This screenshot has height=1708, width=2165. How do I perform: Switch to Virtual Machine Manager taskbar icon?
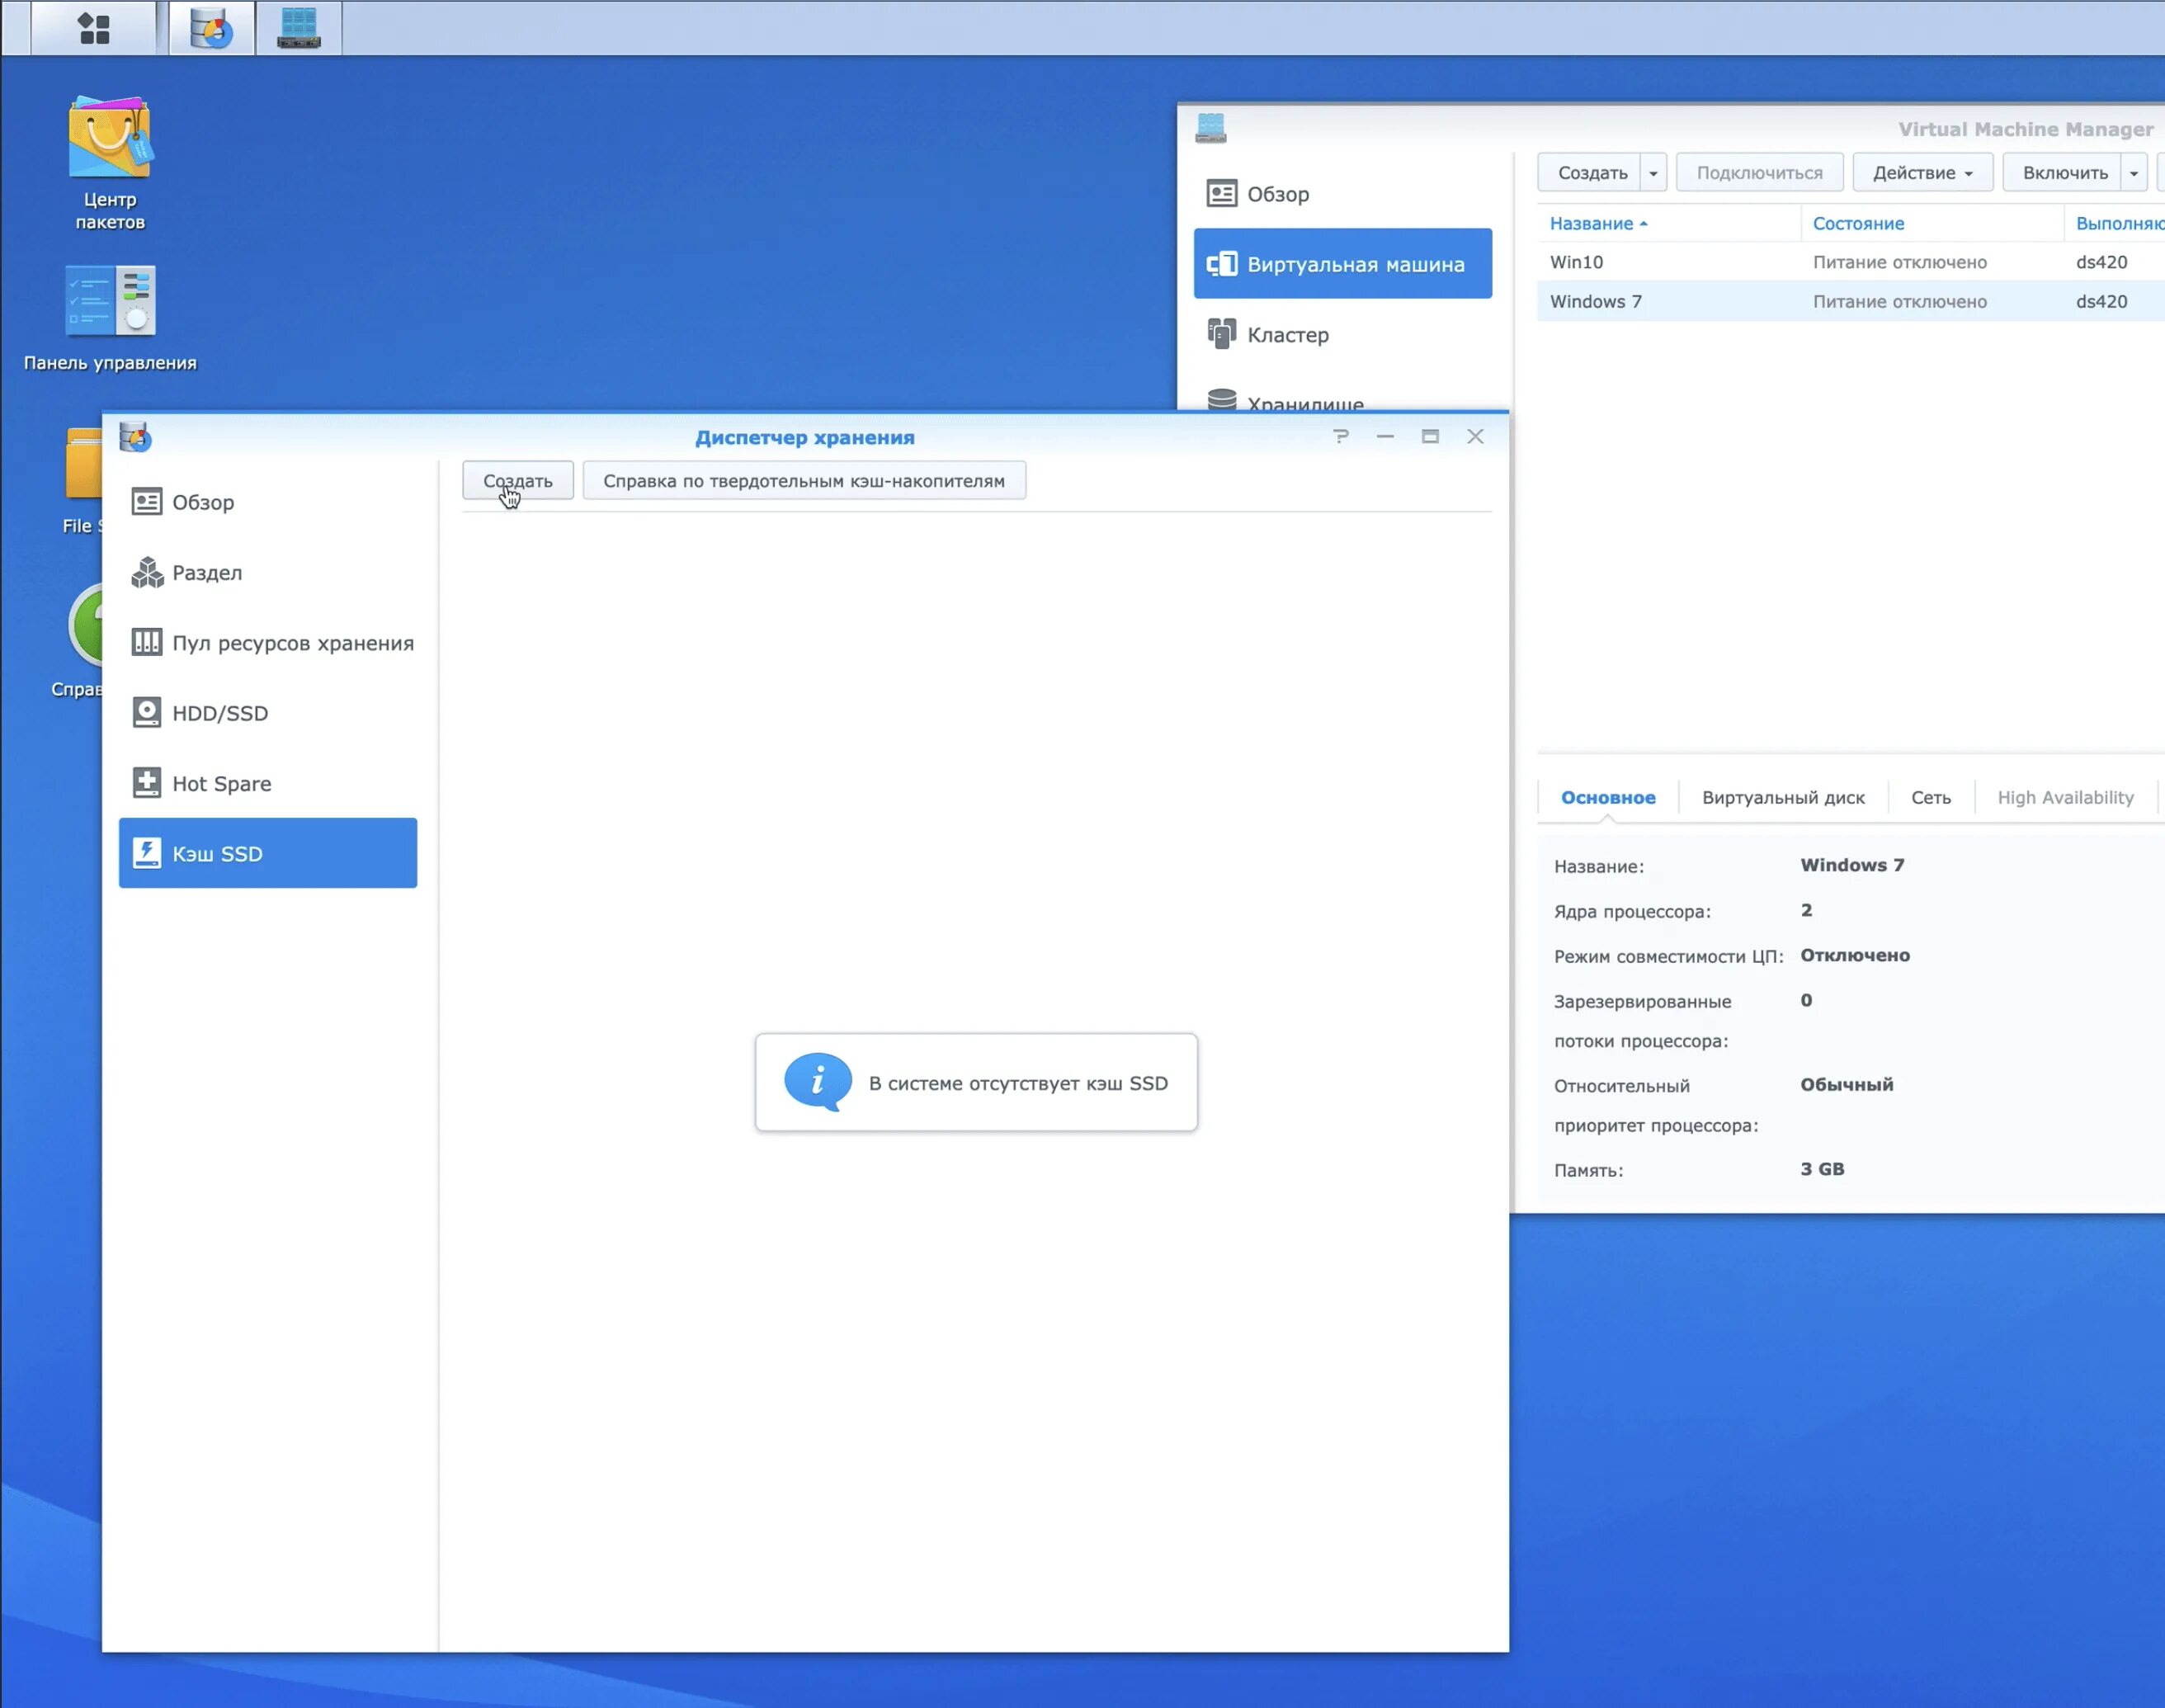point(298,28)
